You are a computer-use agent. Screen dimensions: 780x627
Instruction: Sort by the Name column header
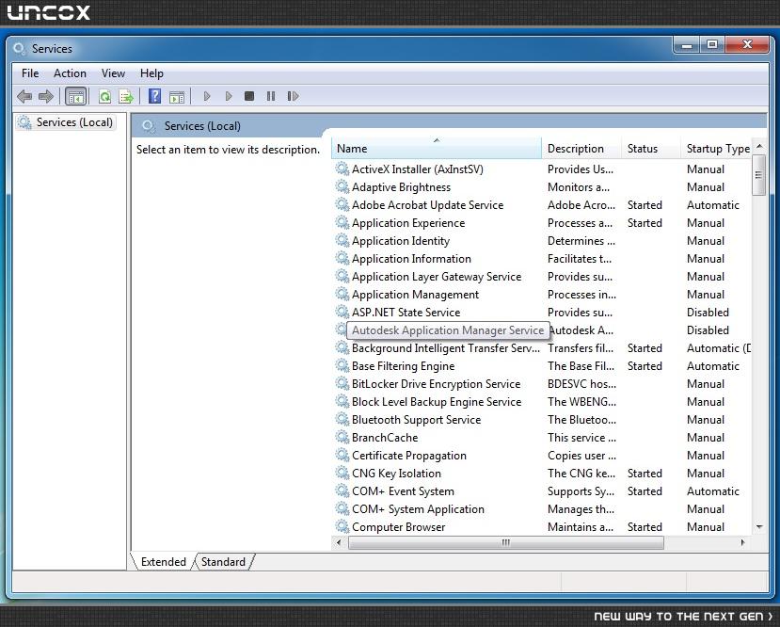pyautogui.click(x=437, y=149)
